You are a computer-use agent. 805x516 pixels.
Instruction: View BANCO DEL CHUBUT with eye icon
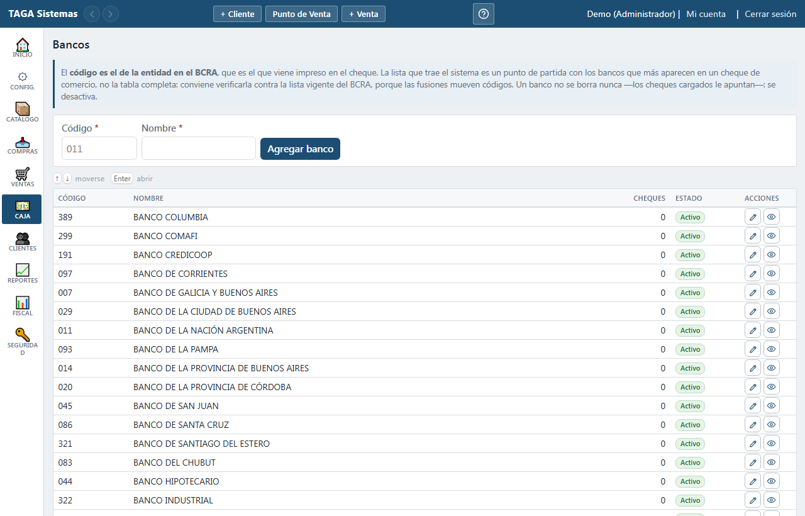point(772,463)
